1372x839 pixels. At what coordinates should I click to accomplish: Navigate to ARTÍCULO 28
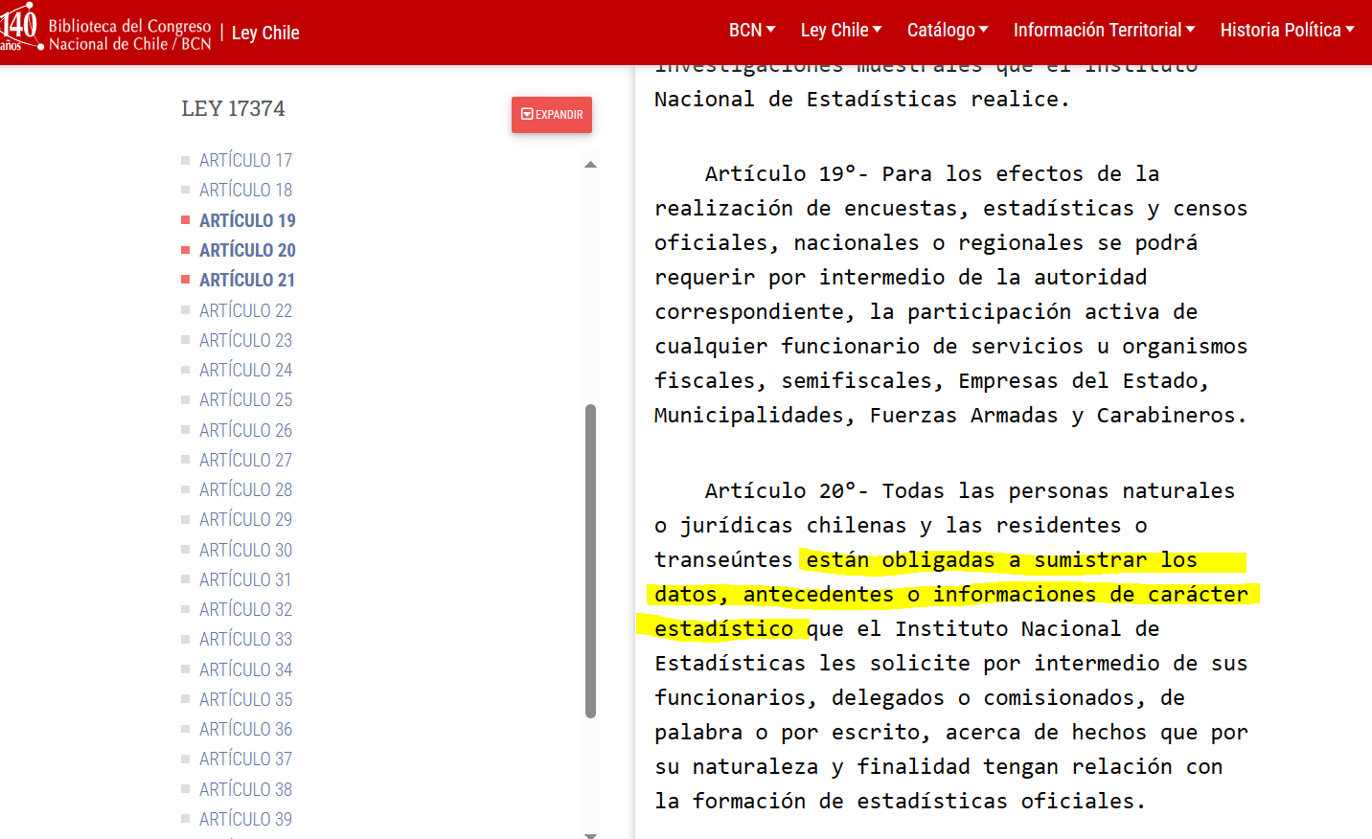click(x=245, y=489)
